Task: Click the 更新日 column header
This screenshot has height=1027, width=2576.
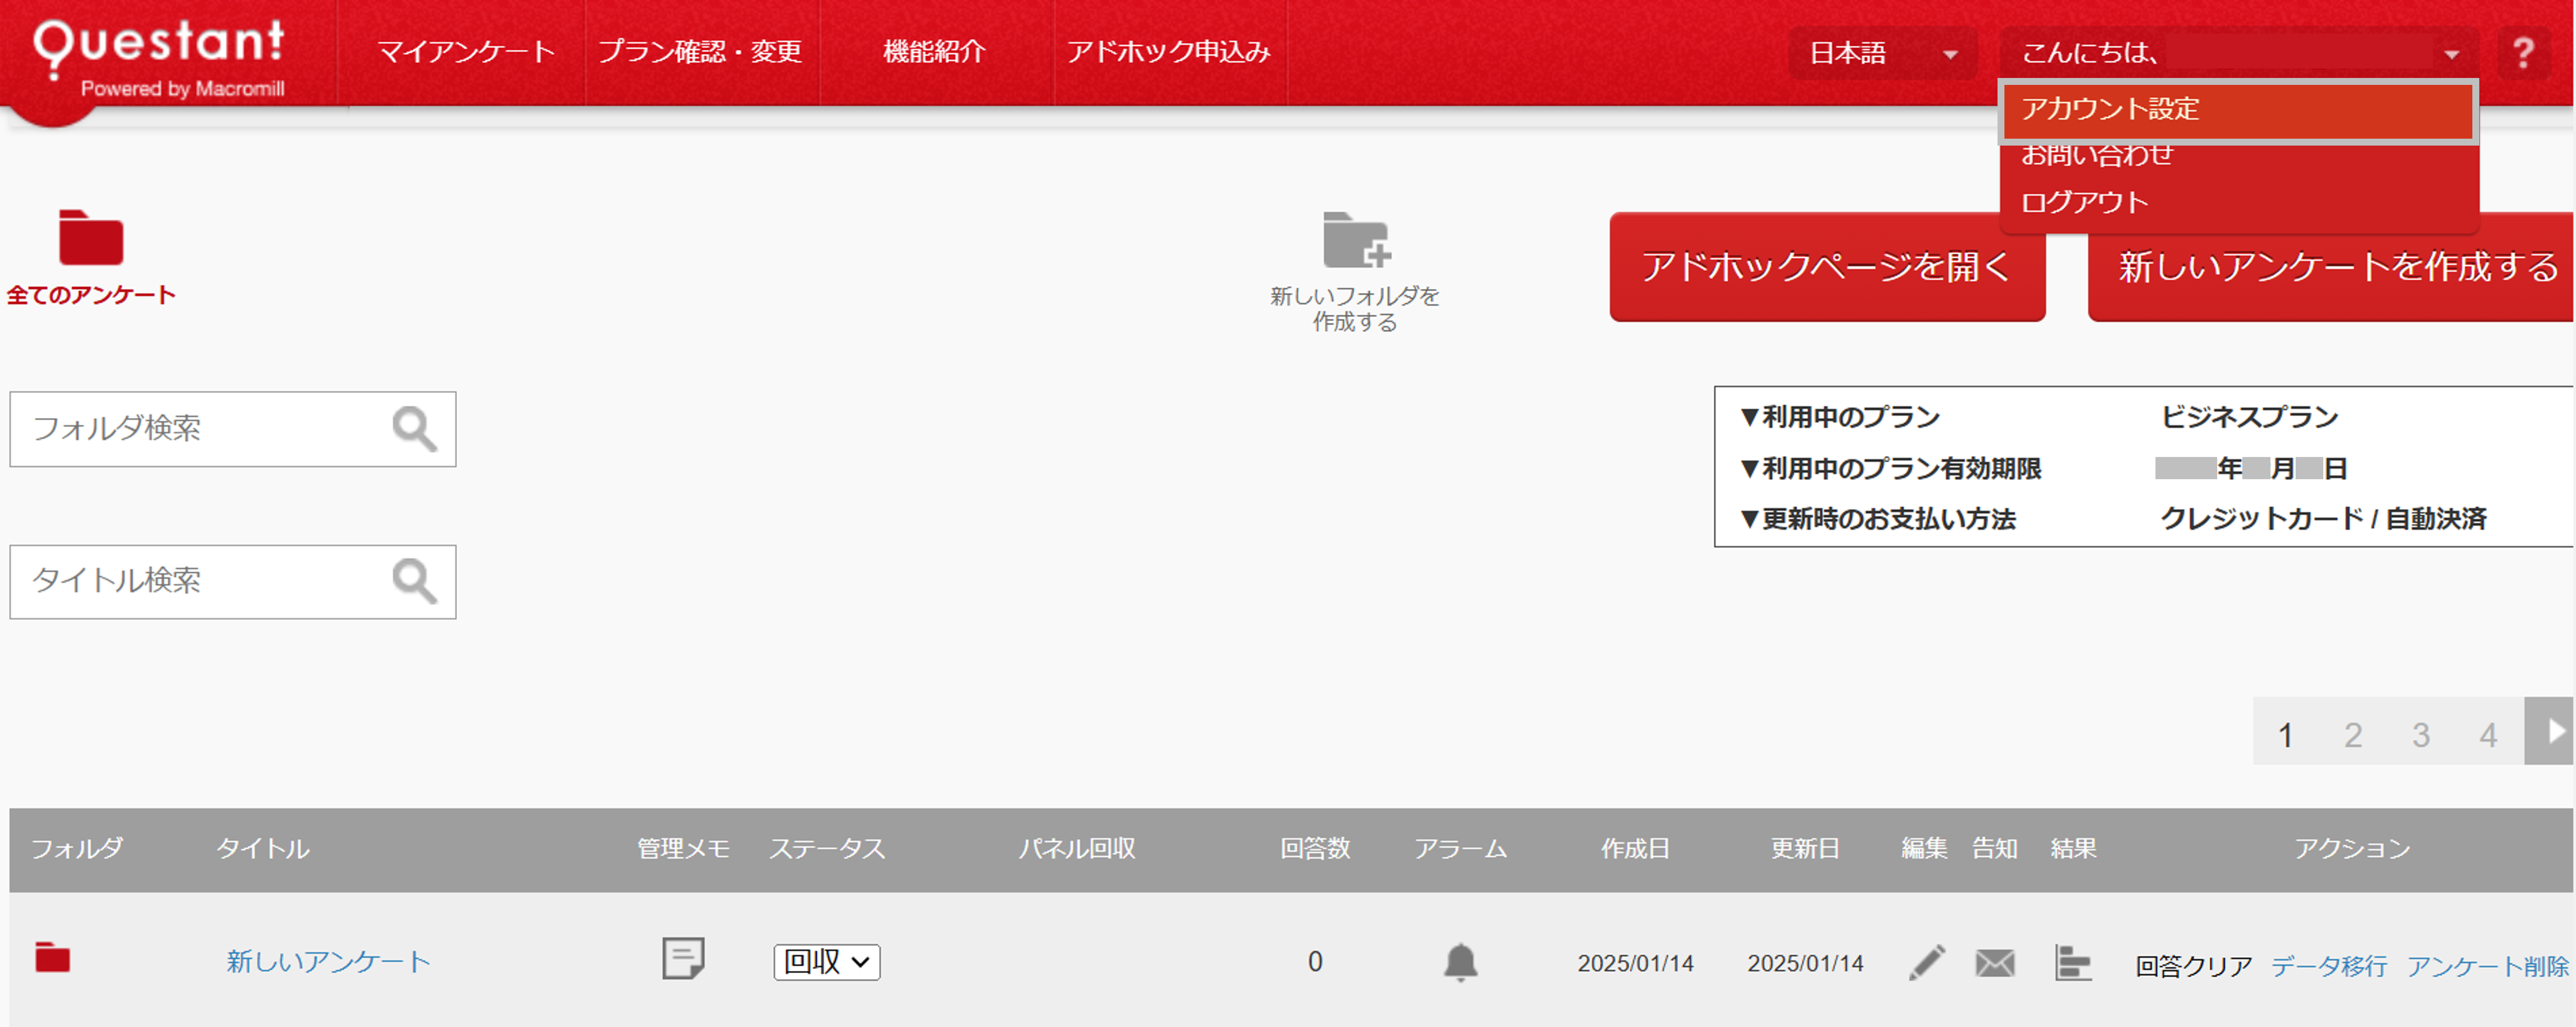Action: (x=1805, y=849)
